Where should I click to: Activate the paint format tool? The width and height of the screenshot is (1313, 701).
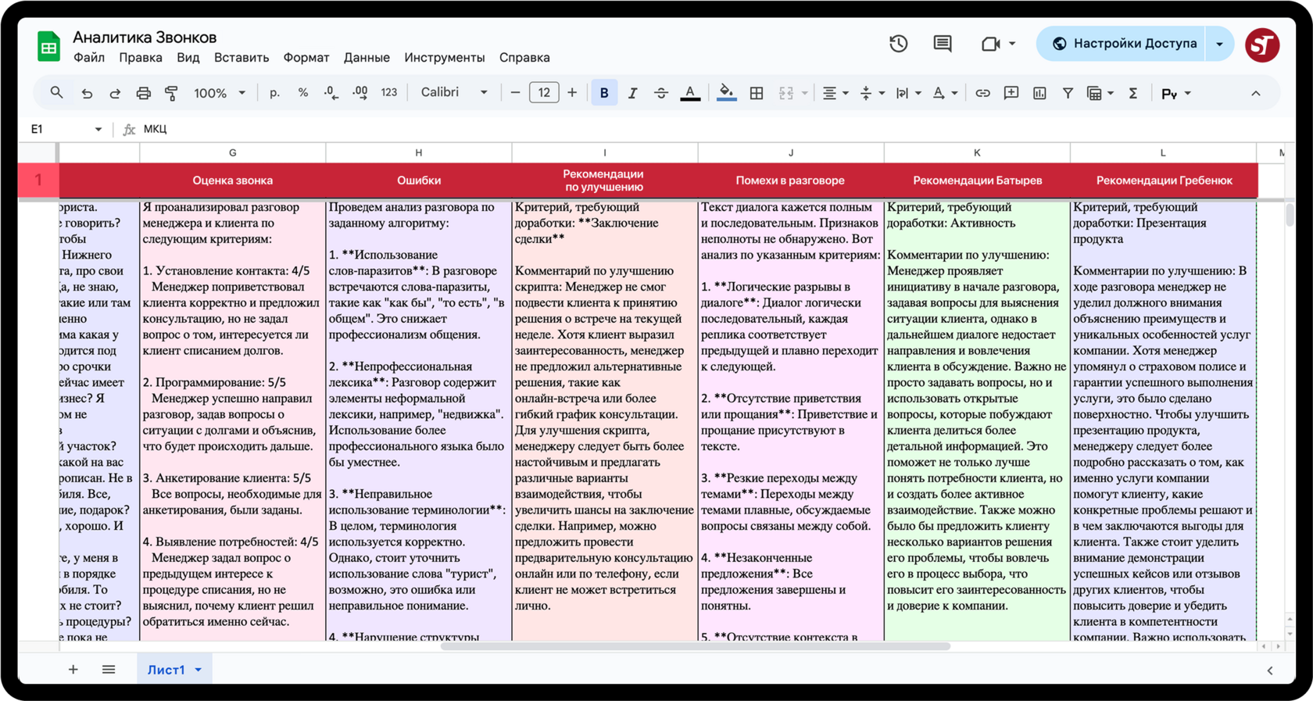[x=171, y=93]
